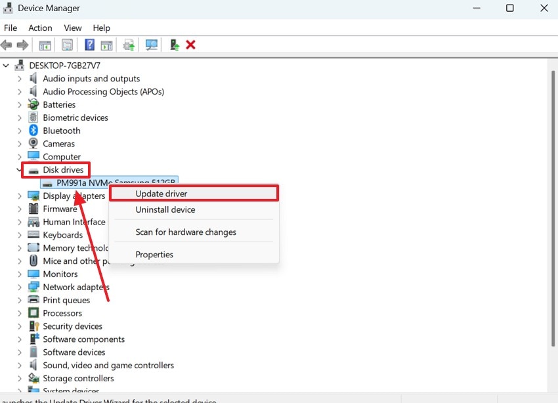Click the Show/Hide Console Tree toolbar icon
558x403 pixels.
45,45
